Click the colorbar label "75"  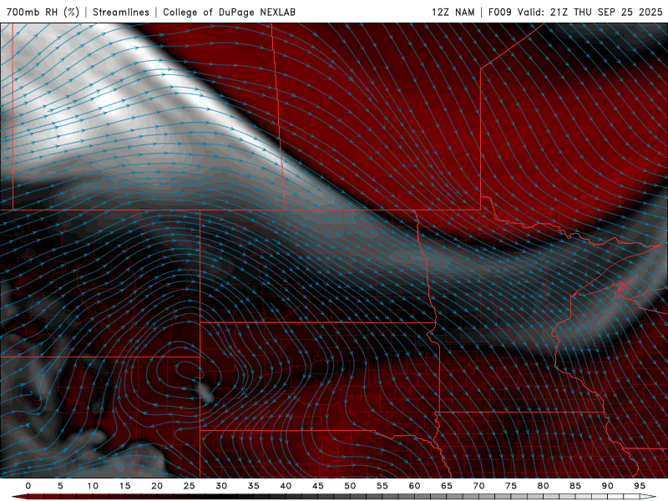pyautogui.click(x=511, y=486)
